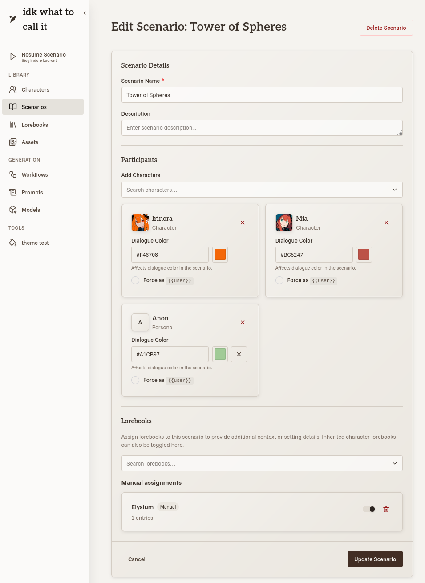Open Assets section
The image size is (425, 583).
point(43,142)
